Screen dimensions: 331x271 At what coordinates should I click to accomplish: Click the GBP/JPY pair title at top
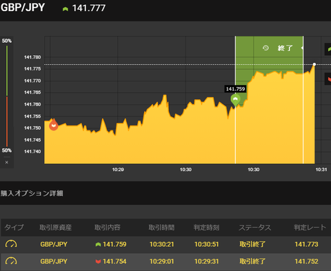click(x=23, y=8)
